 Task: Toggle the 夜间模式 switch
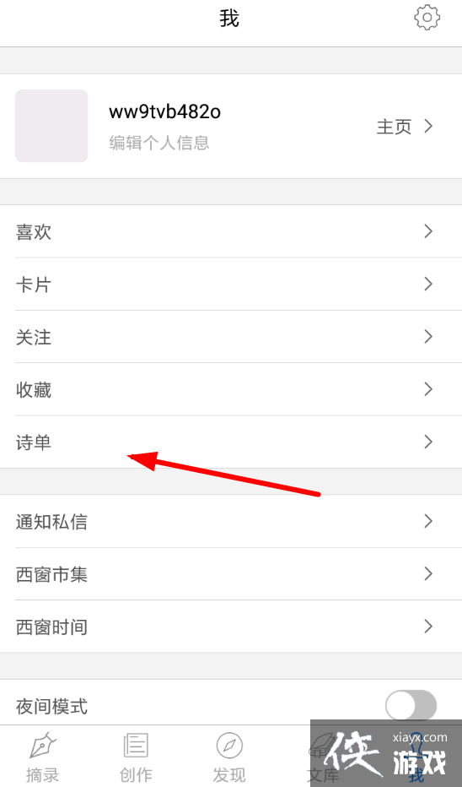(x=411, y=705)
